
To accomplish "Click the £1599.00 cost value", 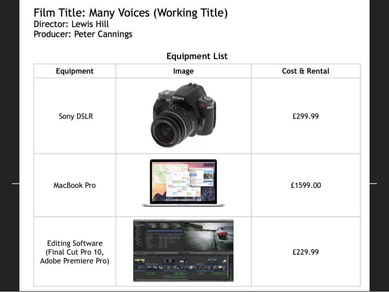I will [x=306, y=185].
